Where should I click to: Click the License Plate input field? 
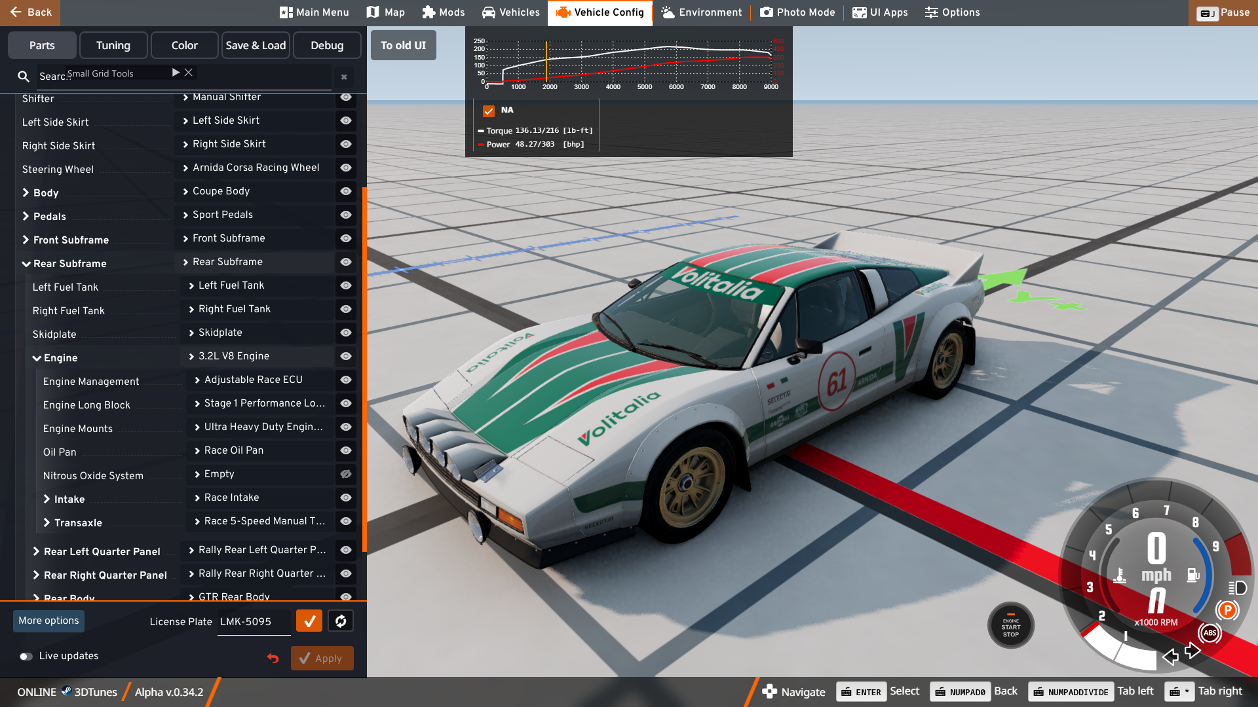coord(254,622)
